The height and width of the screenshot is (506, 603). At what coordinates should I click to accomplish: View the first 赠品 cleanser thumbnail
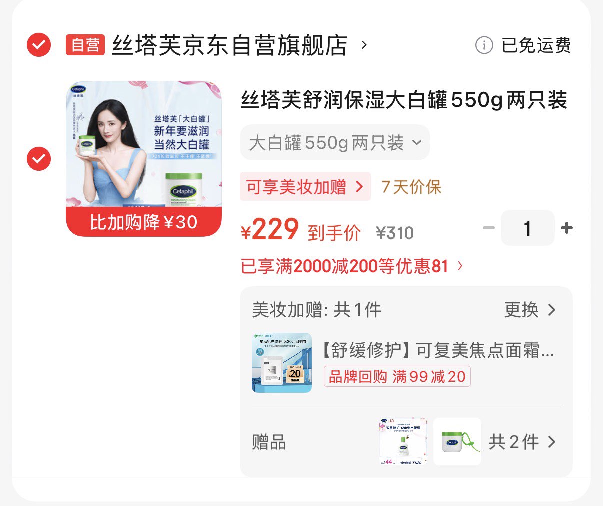tap(403, 442)
